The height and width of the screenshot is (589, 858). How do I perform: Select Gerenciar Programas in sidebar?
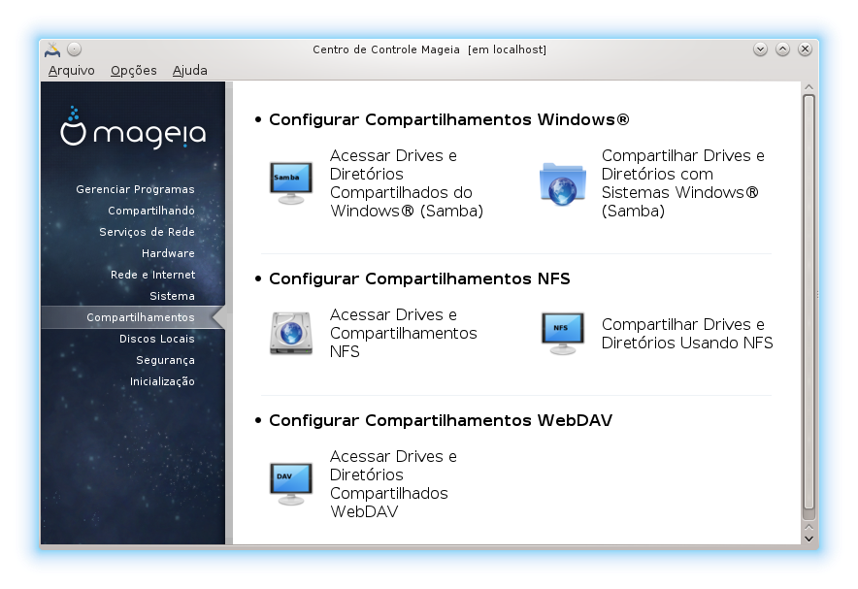coord(135,189)
